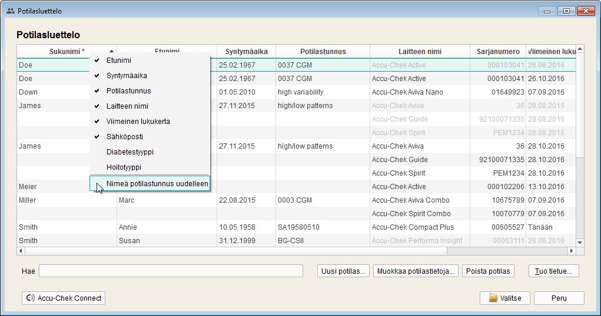Click serial number 10675789
Viewport: 601px width, 316px height.
point(508,200)
